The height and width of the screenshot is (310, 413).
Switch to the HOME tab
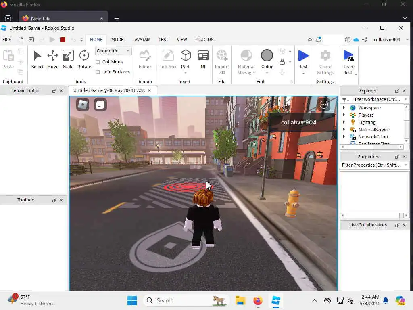tap(96, 40)
